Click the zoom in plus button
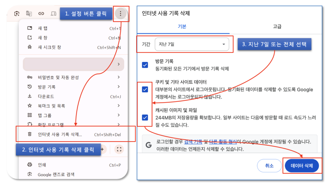Viewport: 332px width, 187px height. click(103, 149)
